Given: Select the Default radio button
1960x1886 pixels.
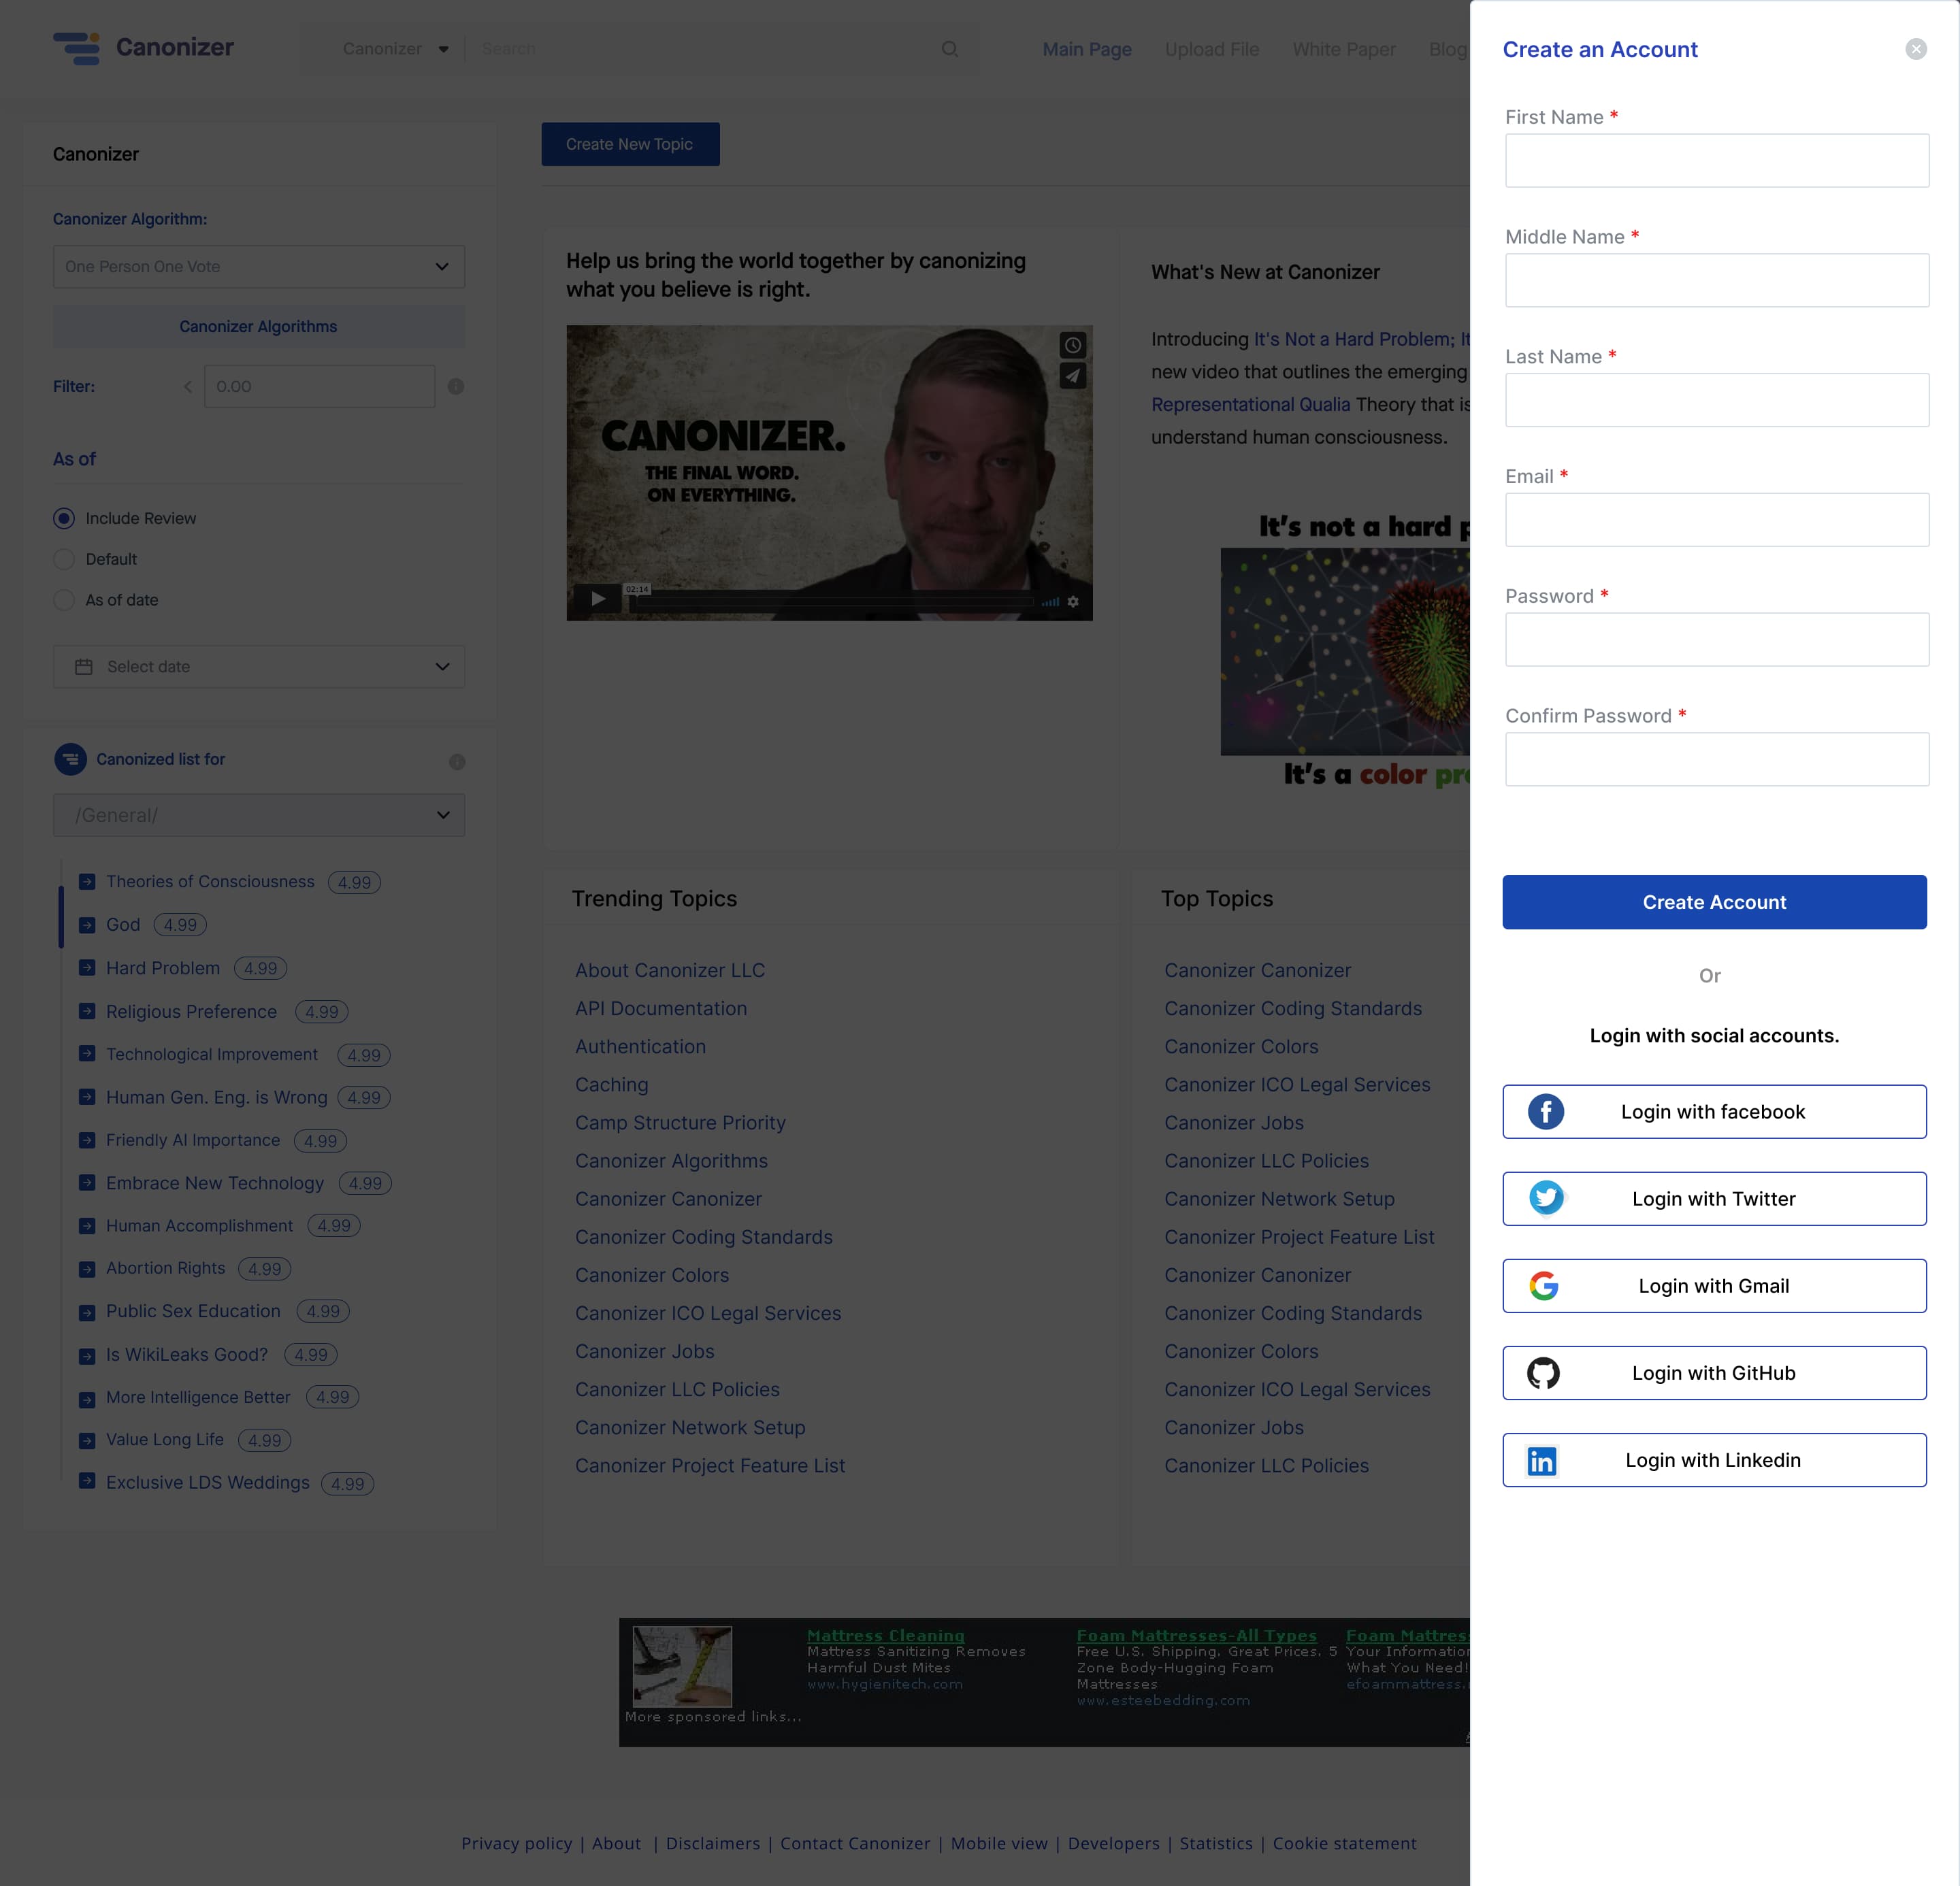Looking at the screenshot, I should [x=64, y=559].
